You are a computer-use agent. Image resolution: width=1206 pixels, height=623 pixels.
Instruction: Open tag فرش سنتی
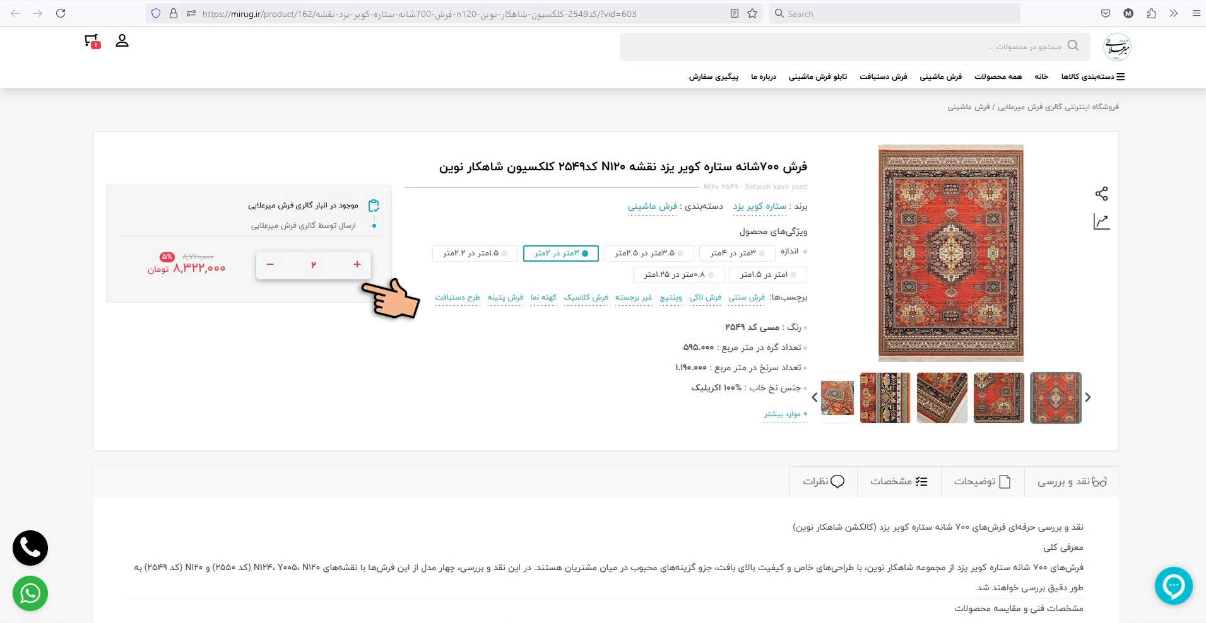(x=747, y=298)
